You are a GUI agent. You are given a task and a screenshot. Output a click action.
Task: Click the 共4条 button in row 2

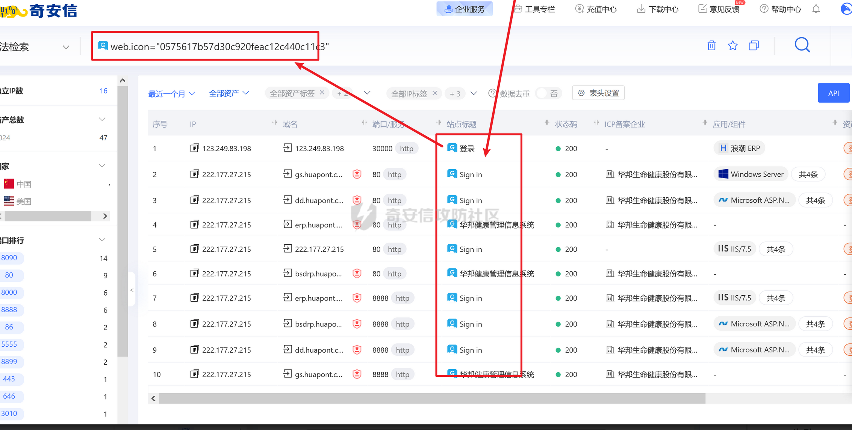coord(808,174)
